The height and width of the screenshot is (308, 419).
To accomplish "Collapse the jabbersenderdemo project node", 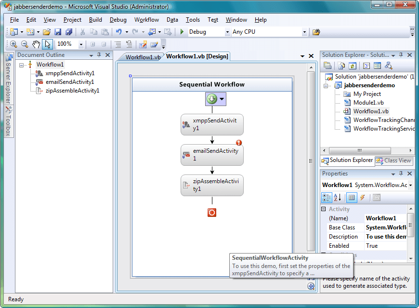I will tap(326, 86).
